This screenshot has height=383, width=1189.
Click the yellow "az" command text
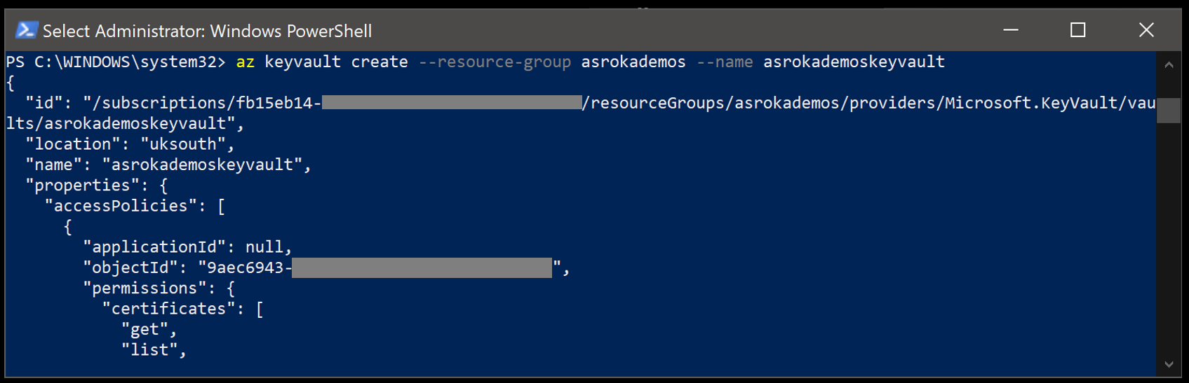click(245, 62)
